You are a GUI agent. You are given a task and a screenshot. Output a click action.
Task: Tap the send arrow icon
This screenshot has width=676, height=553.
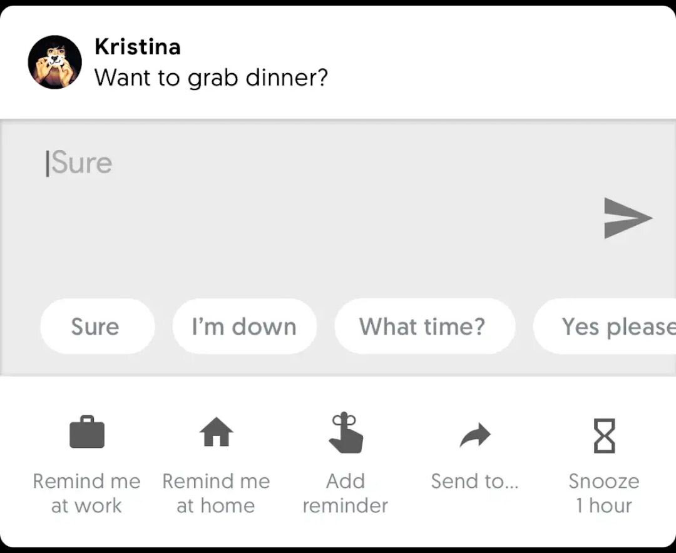tap(628, 218)
